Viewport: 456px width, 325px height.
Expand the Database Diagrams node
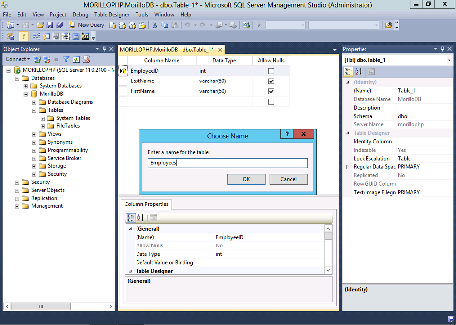click(34, 102)
